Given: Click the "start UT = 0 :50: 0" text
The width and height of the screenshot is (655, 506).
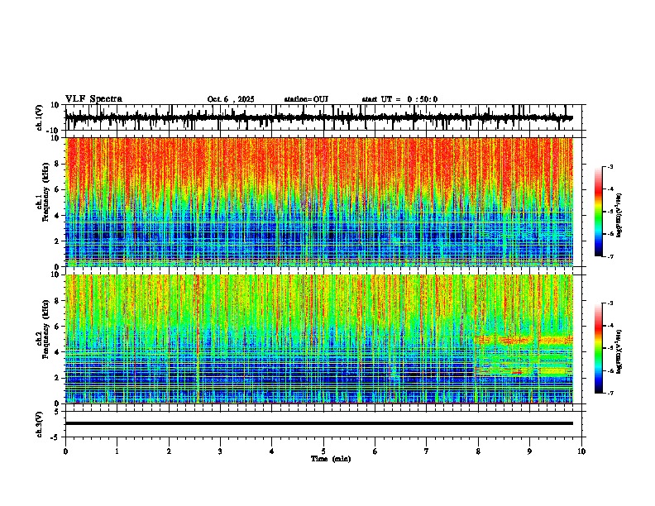Looking at the screenshot, I should [x=399, y=99].
